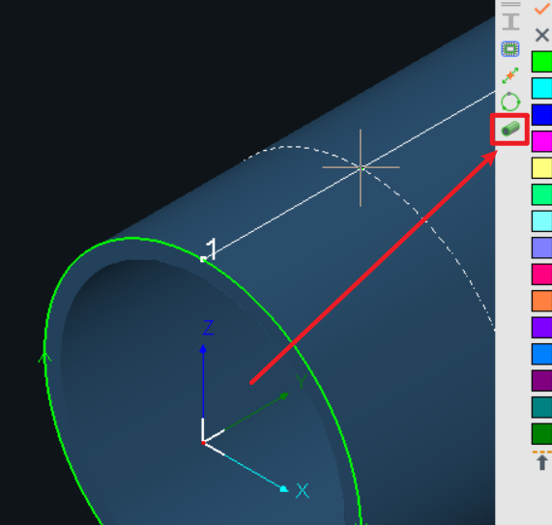The width and height of the screenshot is (552, 525).
Task: Select the dark green color swatch
Action: [x=542, y=434]
